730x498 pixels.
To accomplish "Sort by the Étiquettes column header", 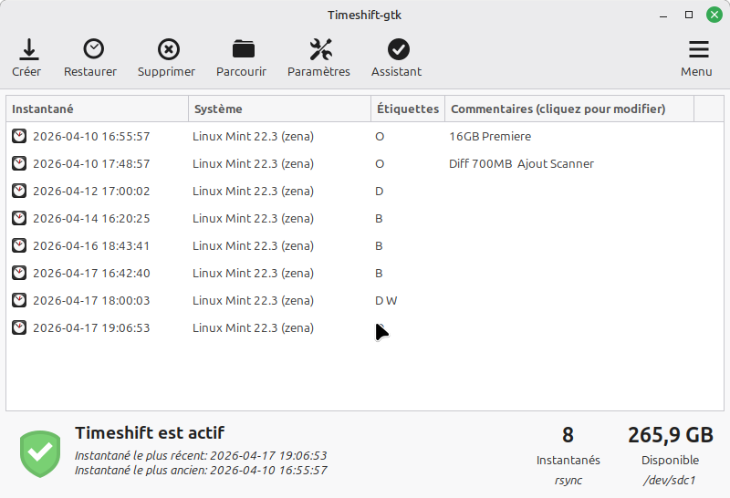I will point(407,109).
